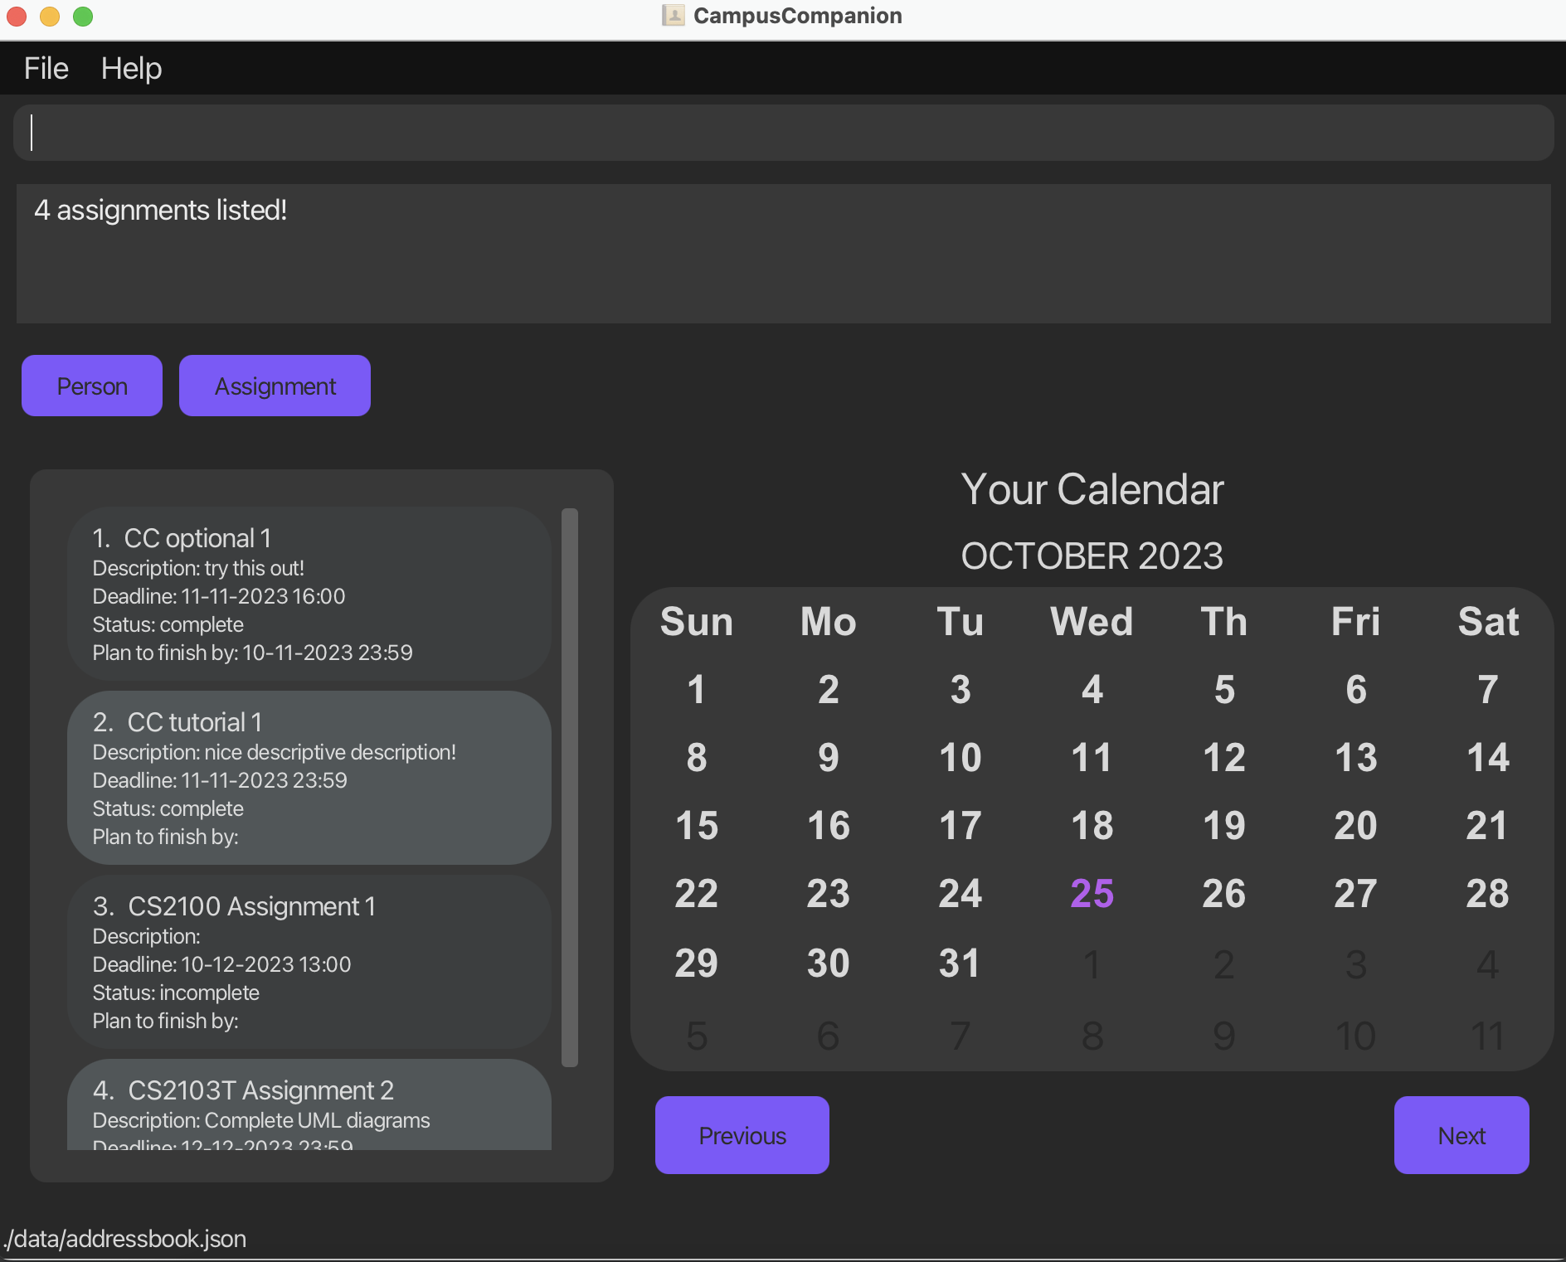Click './data/addressbook.json' in status bar

[124, 1238]
